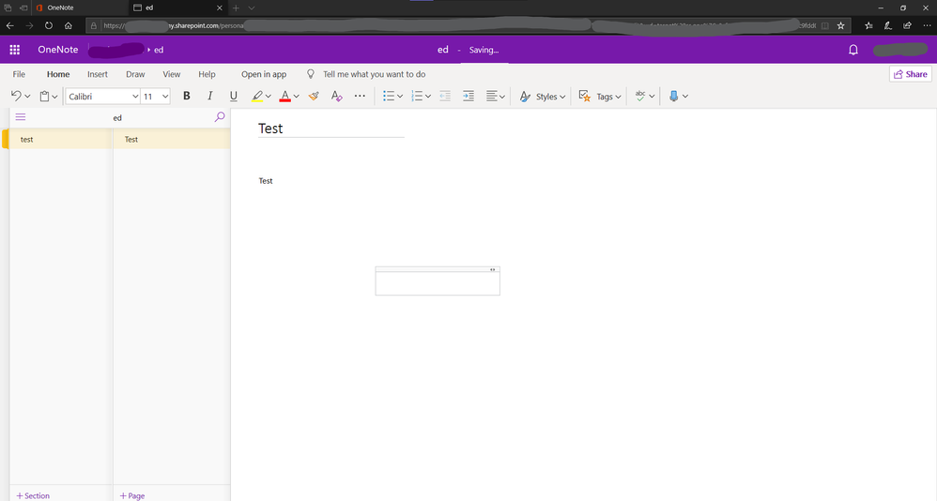This screenshot has height=501, width=937.
Task: Add page to favorites with star icon
Action: point(841,25)
